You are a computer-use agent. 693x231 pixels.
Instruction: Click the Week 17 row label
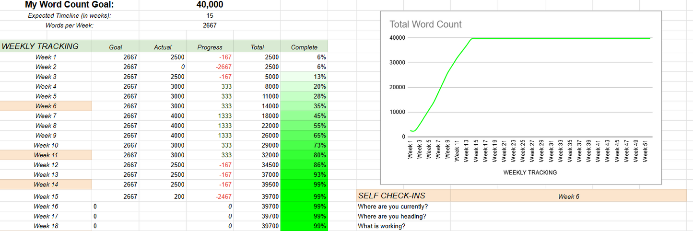tap(46, 216)
